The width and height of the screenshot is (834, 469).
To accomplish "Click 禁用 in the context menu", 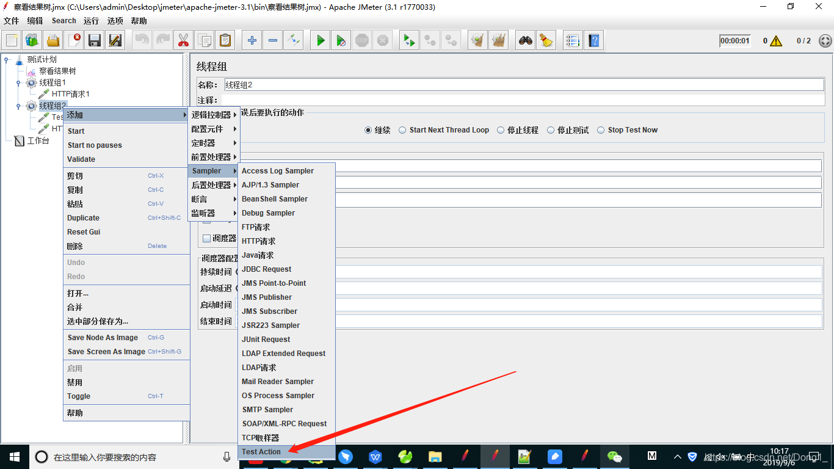I will click(x=126, y=382).
